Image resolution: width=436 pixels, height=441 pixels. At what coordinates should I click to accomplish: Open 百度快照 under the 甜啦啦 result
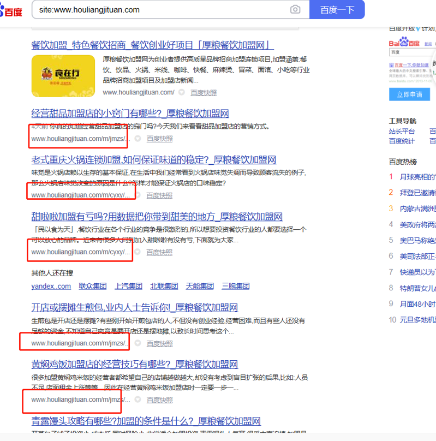point(159,252)
